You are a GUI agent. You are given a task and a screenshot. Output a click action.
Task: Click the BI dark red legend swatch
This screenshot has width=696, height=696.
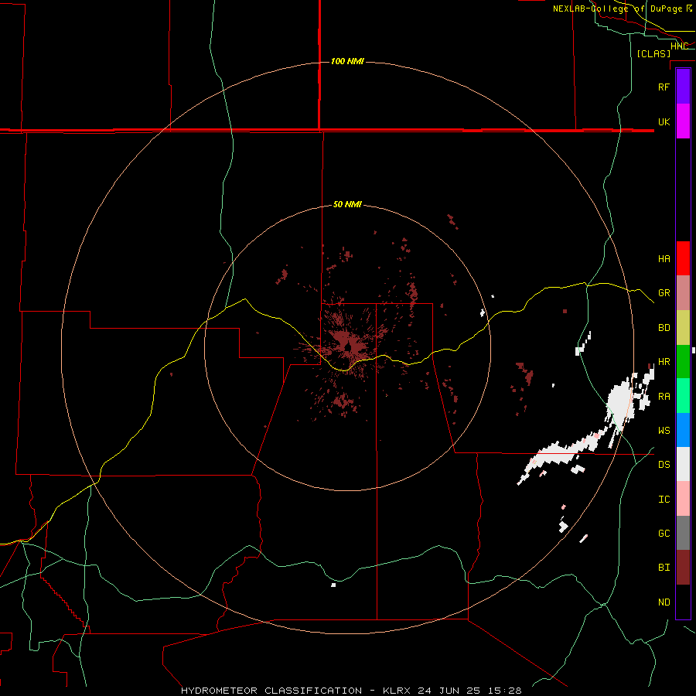point(683,568)
